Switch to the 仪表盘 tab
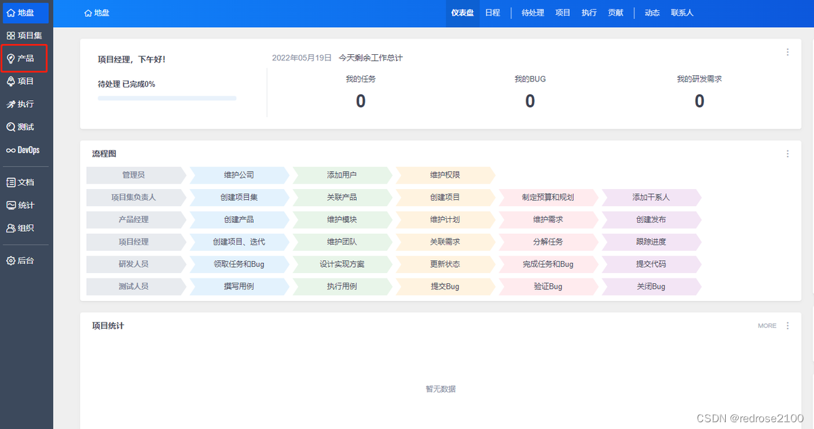 click(x=462, y=13)
